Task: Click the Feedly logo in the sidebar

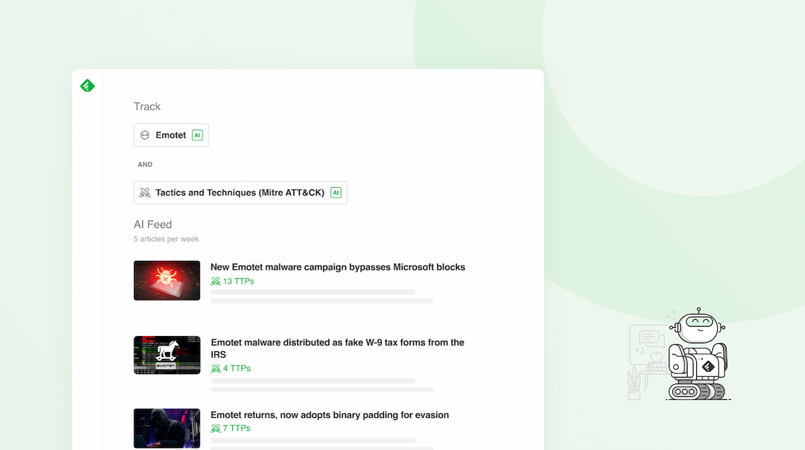Action: click(x=87, y=86)
